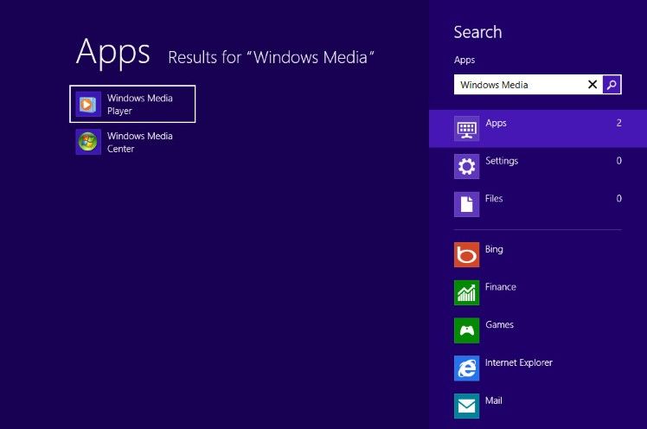The height and width of the screenshot is (429, 647).
Task: Select the Finance chart icon
Action: tap(467, 293)
